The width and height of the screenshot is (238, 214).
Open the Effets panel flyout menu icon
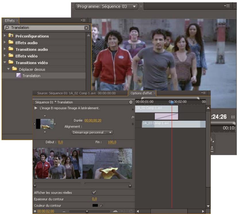coord(83,20)
